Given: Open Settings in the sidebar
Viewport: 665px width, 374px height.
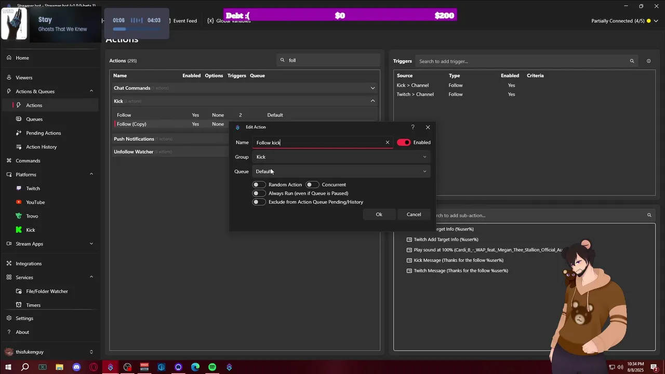Looking at the screenshot, I should coord(24,318).
